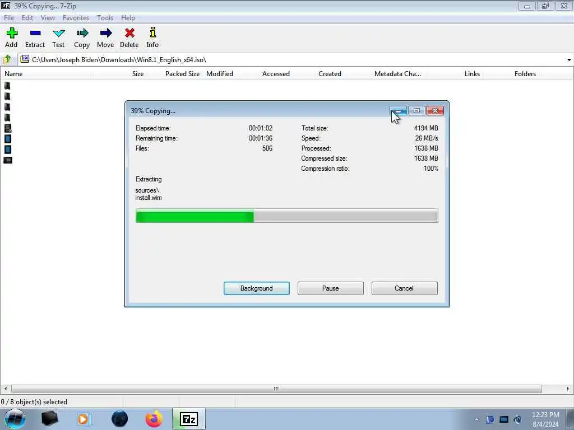The width and height of the screenshot is (574, 430).
Task: Click the Copy toolbar icon
Action: 82,33
